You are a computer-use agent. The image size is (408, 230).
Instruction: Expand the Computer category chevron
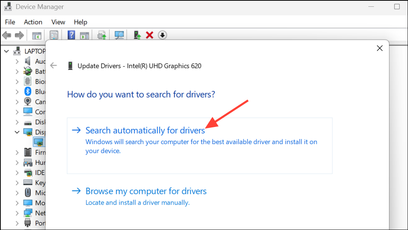17,112
